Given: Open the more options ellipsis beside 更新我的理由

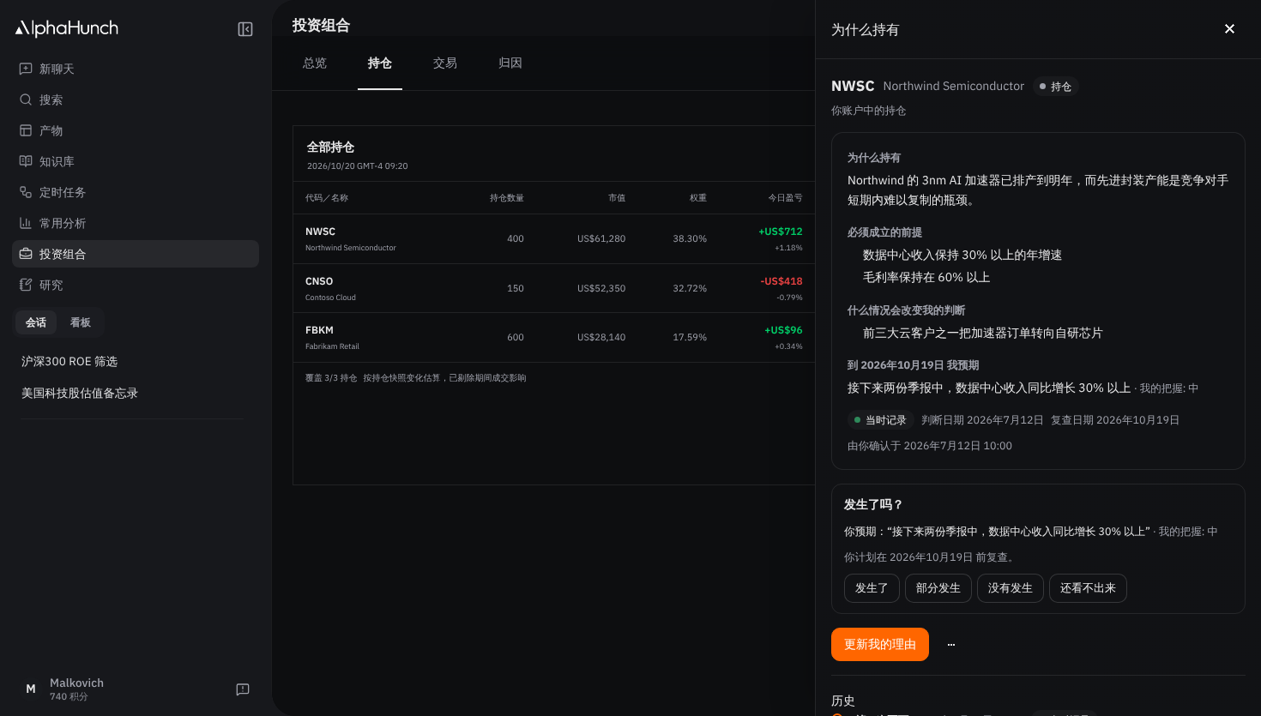Looking at the screenshot, I should pyautogui.click(x=951, y=645).
